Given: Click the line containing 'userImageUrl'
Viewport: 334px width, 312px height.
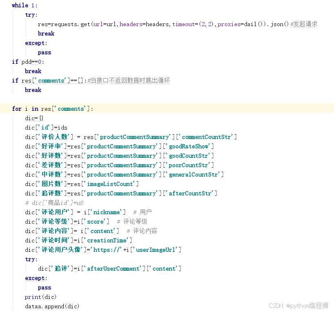Looking at the screenshot, I should pyautogui.click(x=103, y=250).
